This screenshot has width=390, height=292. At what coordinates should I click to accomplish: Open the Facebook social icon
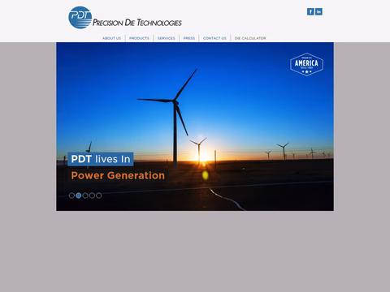pyautogui.click(x=310, y=11)
